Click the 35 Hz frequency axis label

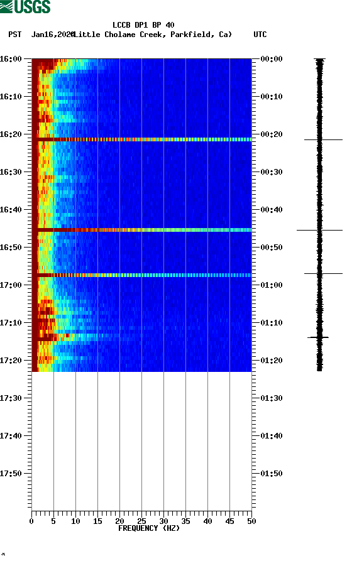point(185,521)
